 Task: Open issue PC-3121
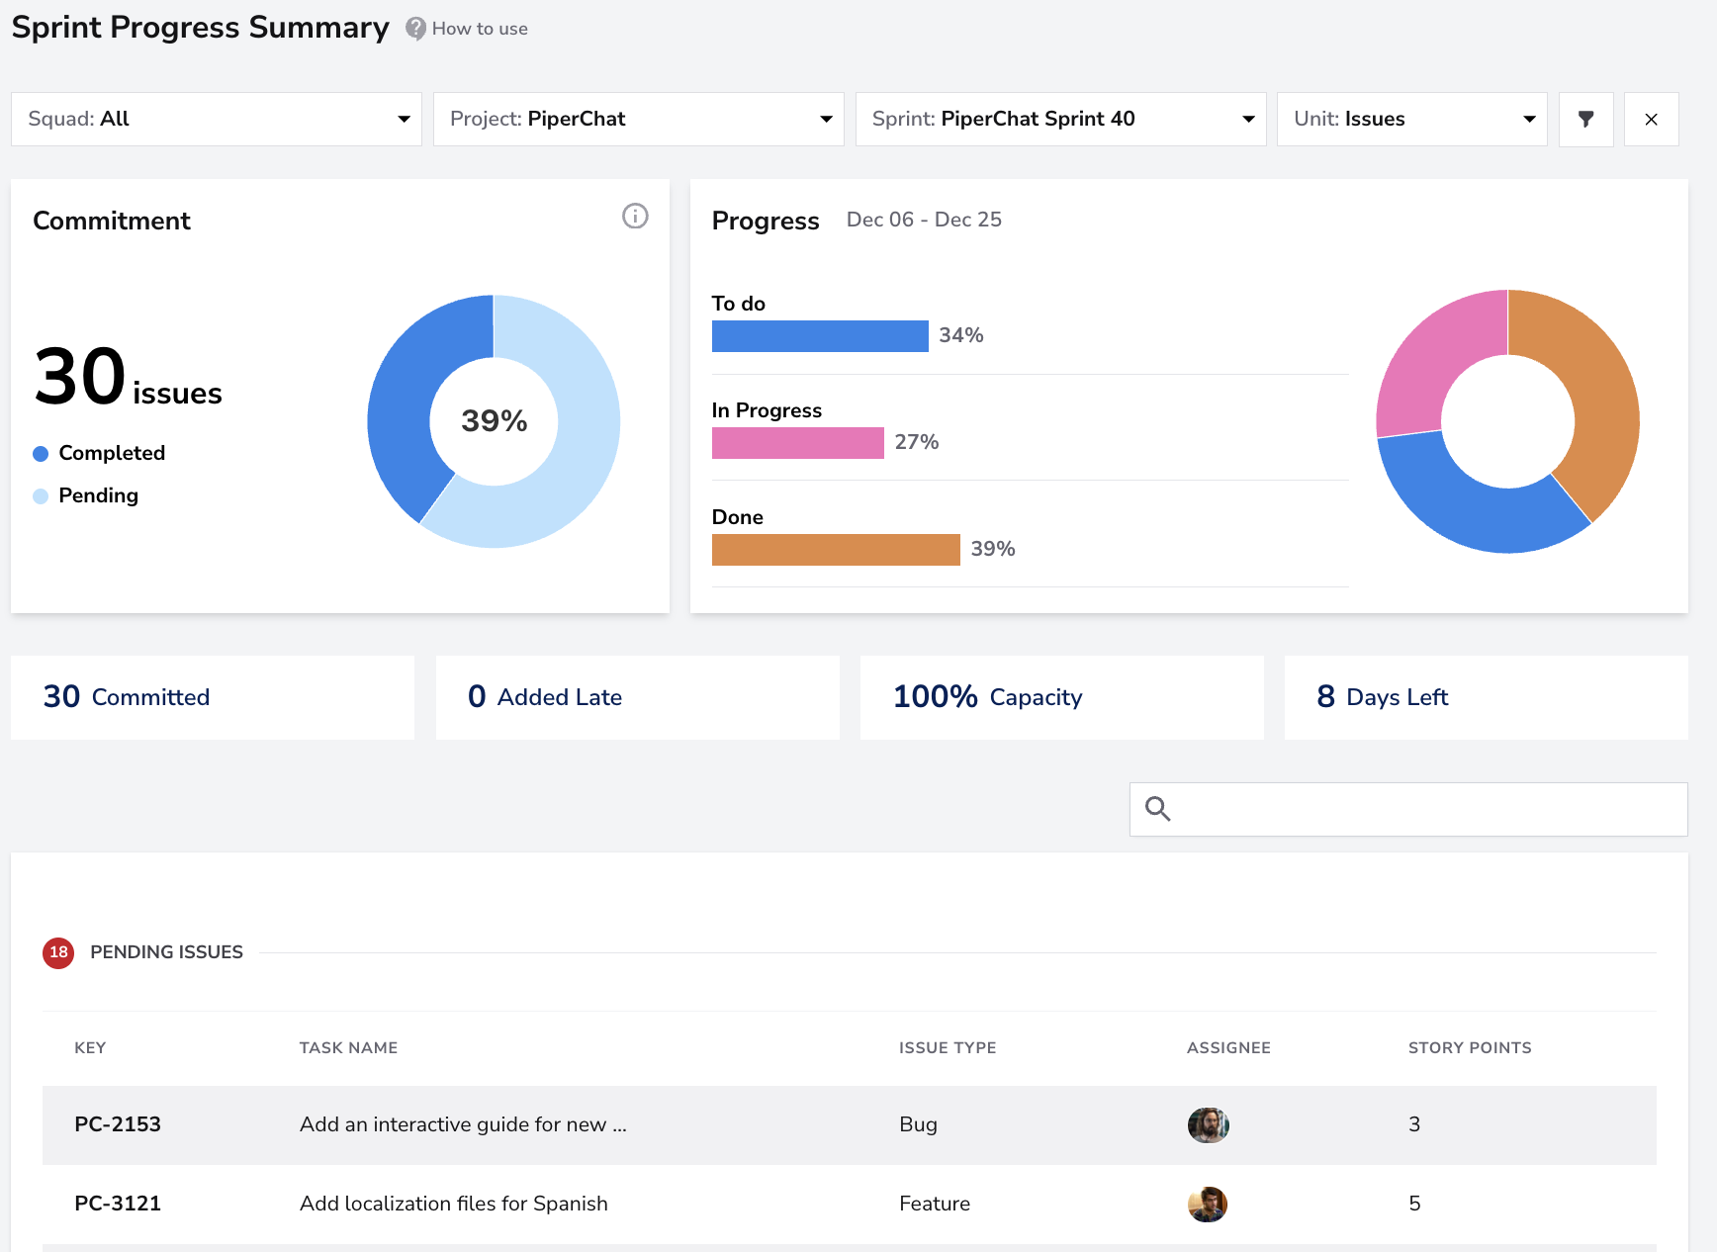[118, 1204]
